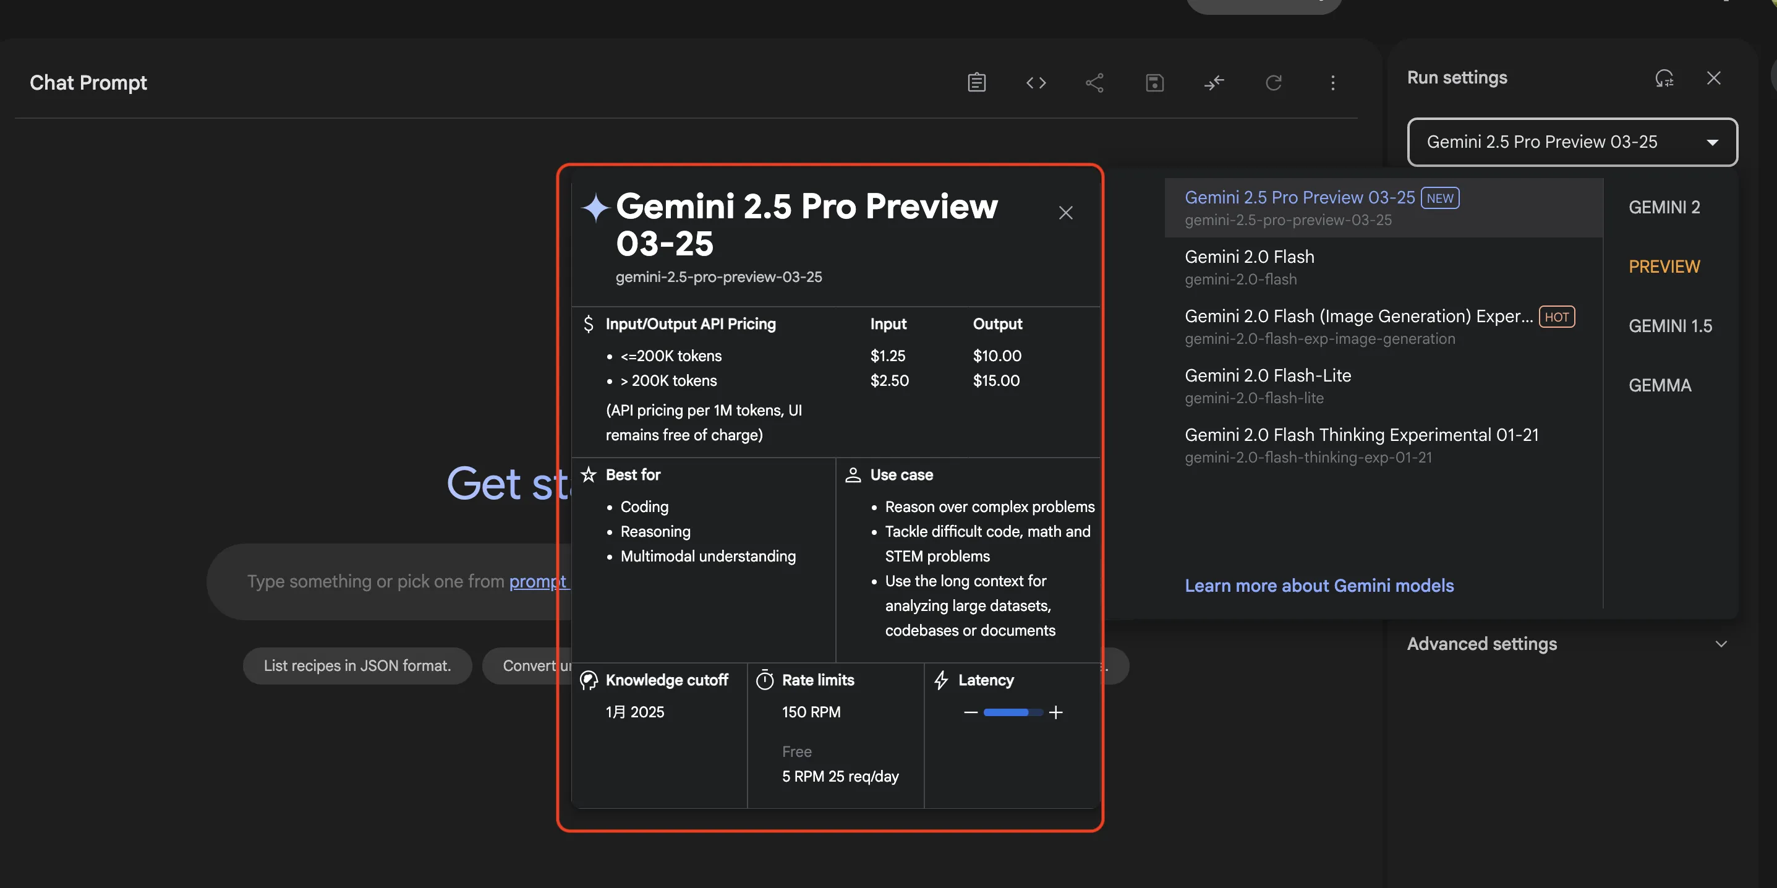The width and height of the screenshot is (1777, 888).
Task: Choose Gemini 2.0 Flash Thinking Experimental 01-21
Action: click(1383, 445)
